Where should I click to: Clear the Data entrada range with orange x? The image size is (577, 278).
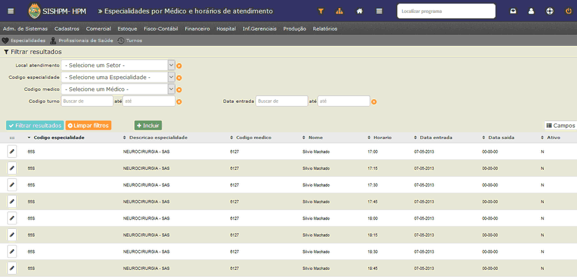point(374,102)
